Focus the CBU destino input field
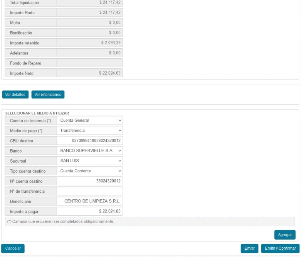This screenshot has height=257, width=301. [89, 141]
